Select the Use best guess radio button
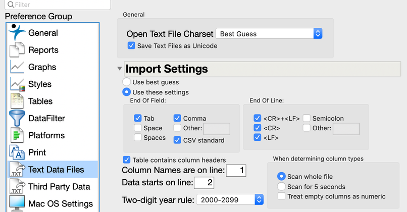The height and width of the screenshot is (212, 407). (126, 82)
